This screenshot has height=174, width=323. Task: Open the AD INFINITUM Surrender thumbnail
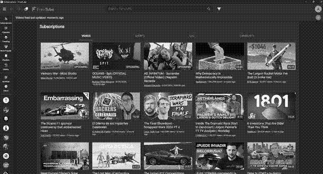[168, 56]
